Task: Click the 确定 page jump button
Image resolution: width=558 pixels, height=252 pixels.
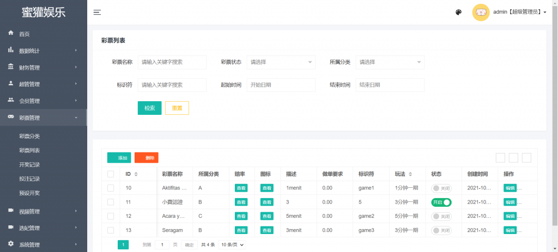Action: pos(189,244)
